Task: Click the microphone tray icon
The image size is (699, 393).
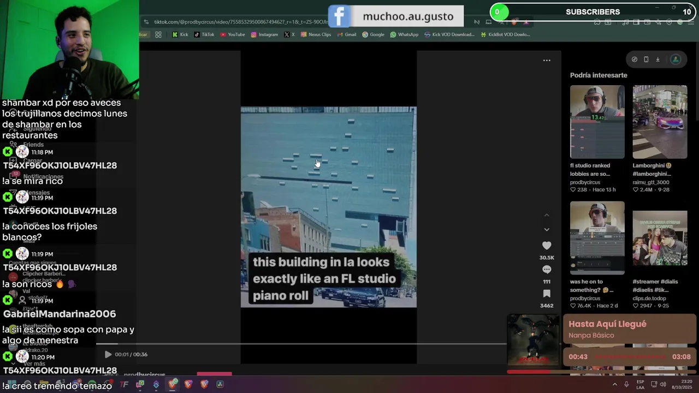Action: (x=626, y=384)
